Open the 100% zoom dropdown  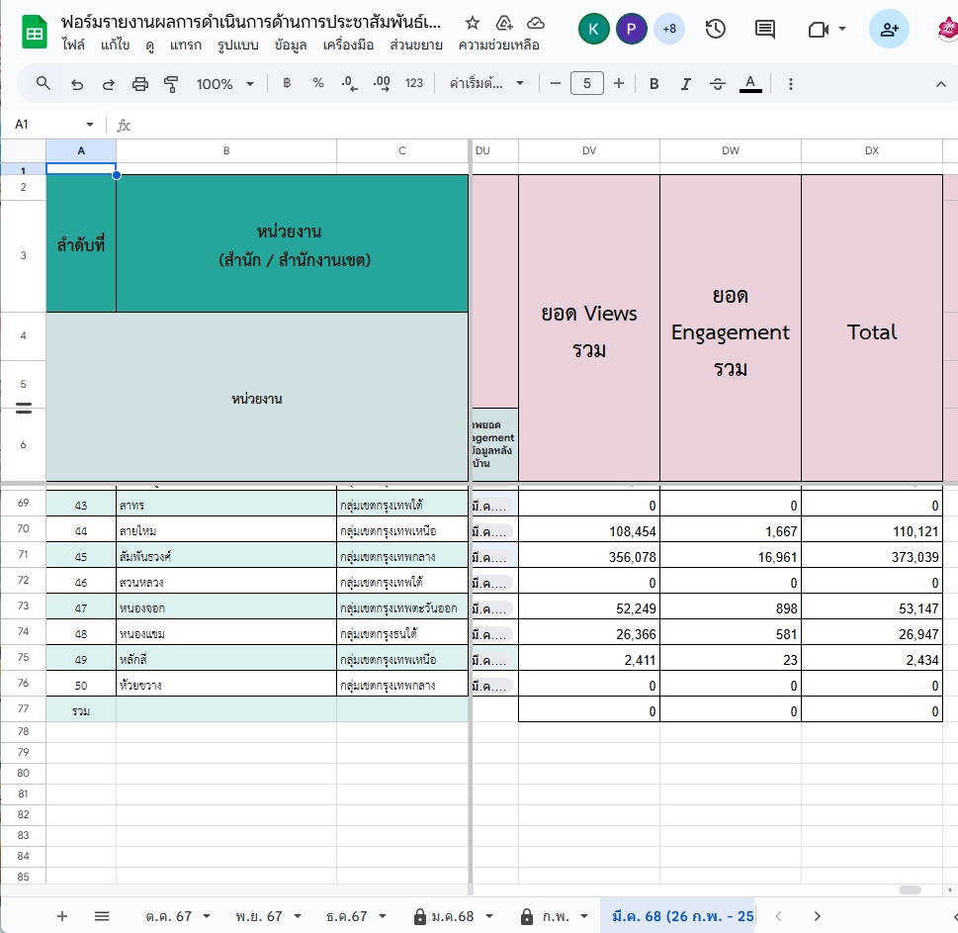224,84
